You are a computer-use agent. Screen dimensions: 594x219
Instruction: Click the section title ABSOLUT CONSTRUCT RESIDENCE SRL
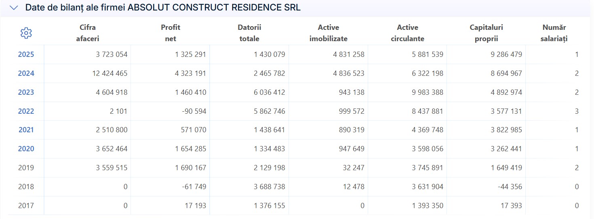coord(214,8)
